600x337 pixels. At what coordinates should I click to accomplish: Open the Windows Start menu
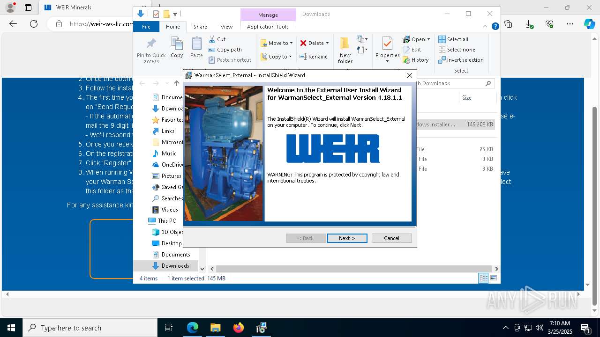coord(11,328)
